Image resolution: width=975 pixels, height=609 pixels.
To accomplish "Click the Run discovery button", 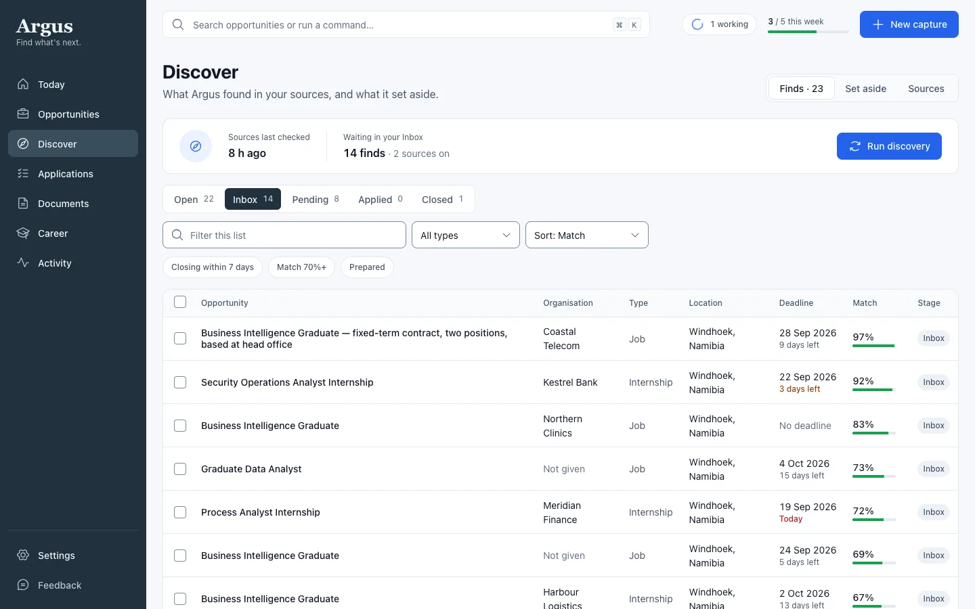I will [889, 146].
